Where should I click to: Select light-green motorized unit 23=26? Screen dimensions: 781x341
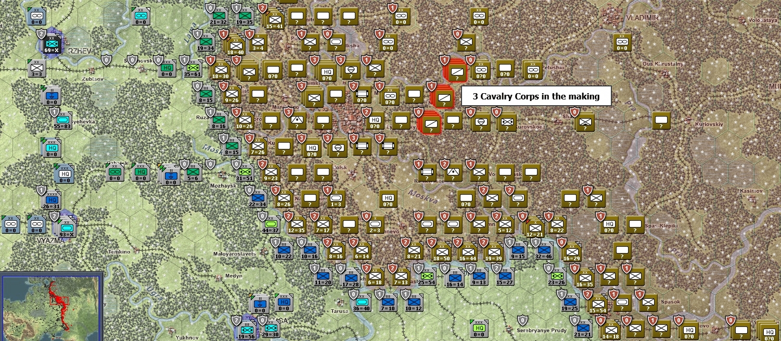557,276
